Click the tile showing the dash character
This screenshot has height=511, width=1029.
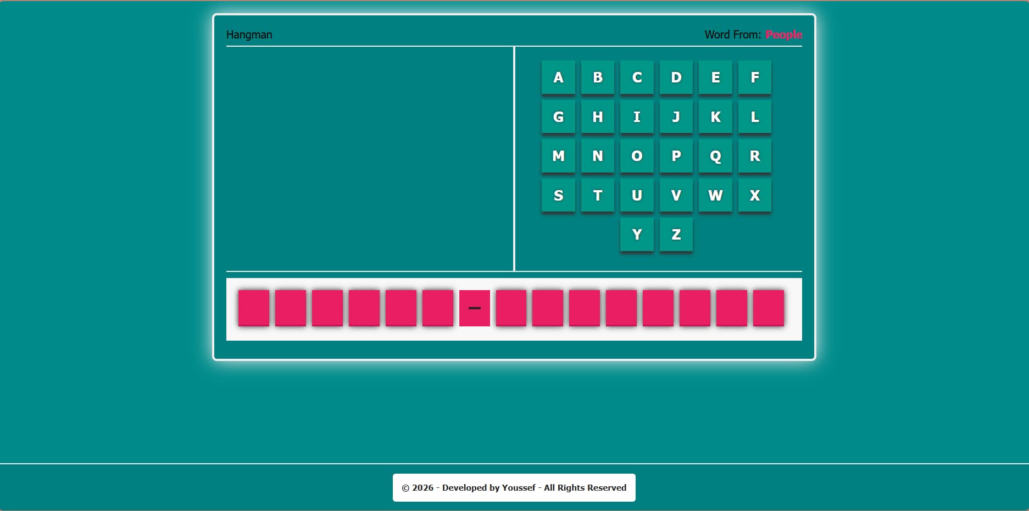coord(475,308)
